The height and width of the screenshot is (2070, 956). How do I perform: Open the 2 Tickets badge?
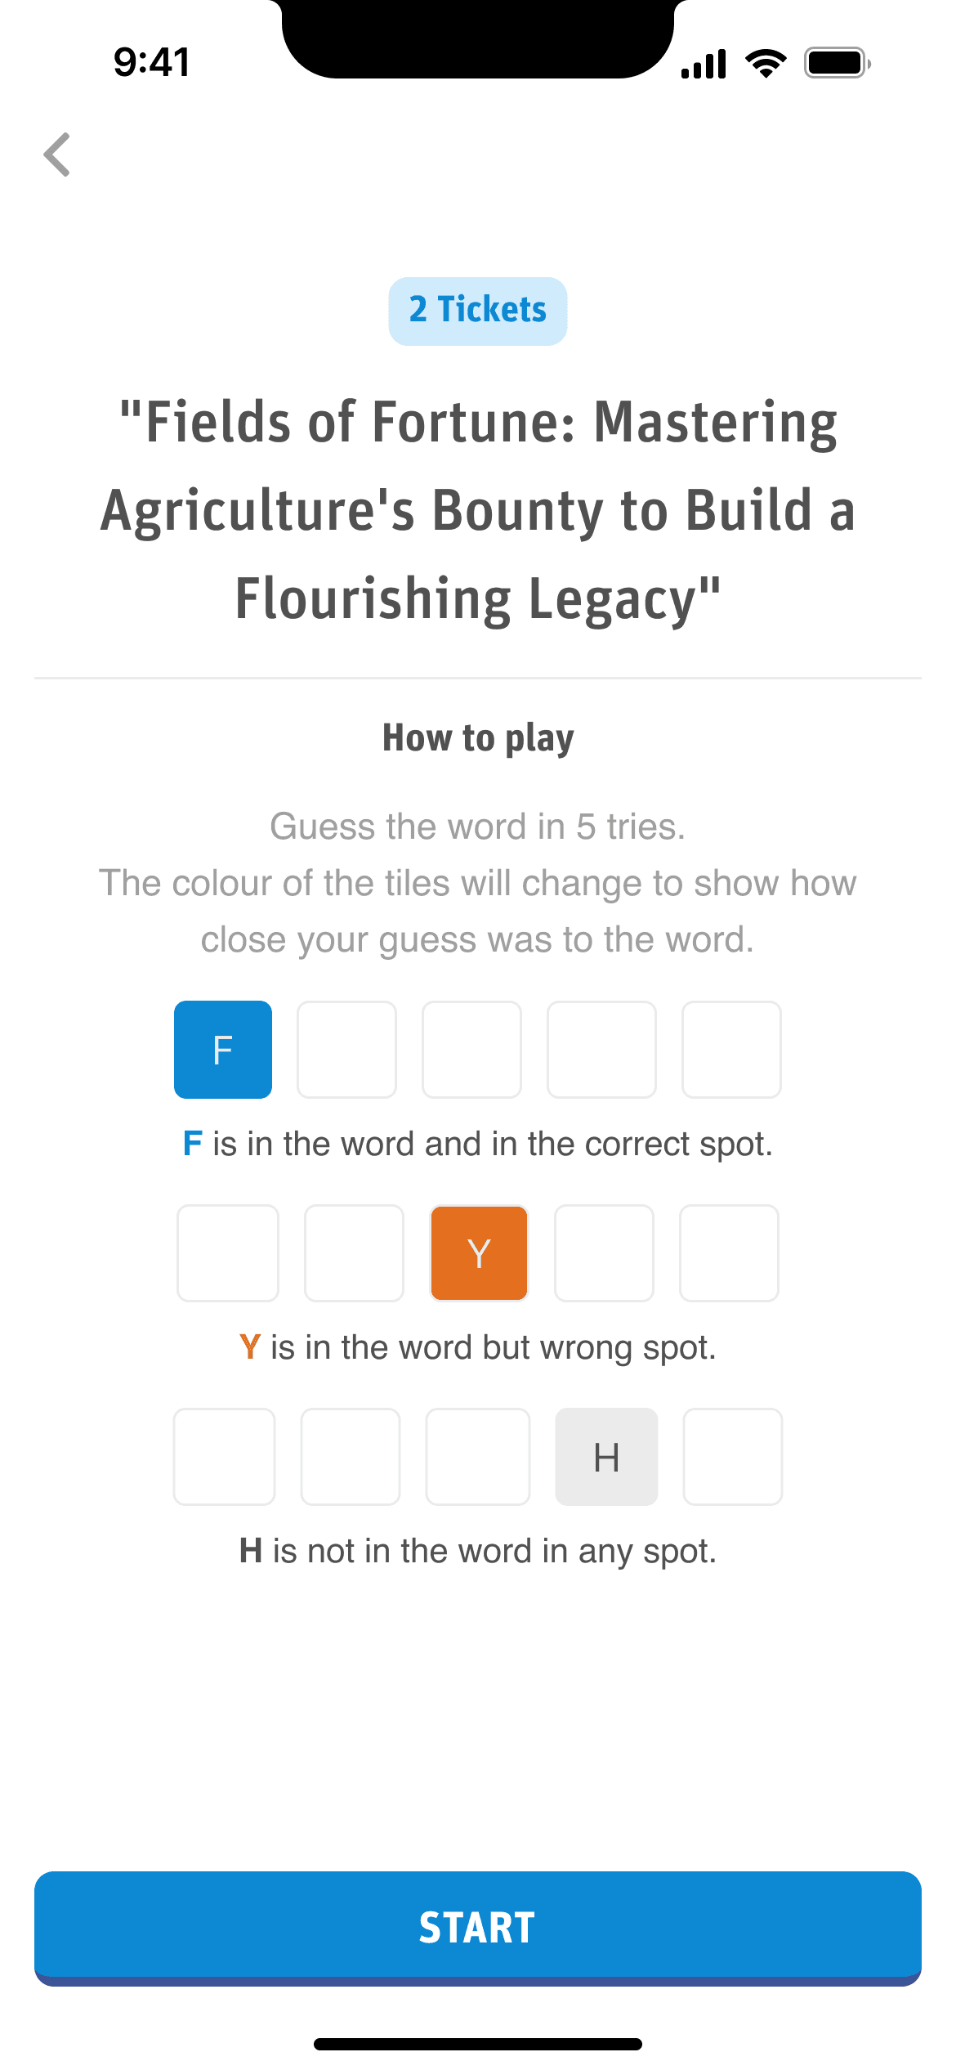click(477, 311)
